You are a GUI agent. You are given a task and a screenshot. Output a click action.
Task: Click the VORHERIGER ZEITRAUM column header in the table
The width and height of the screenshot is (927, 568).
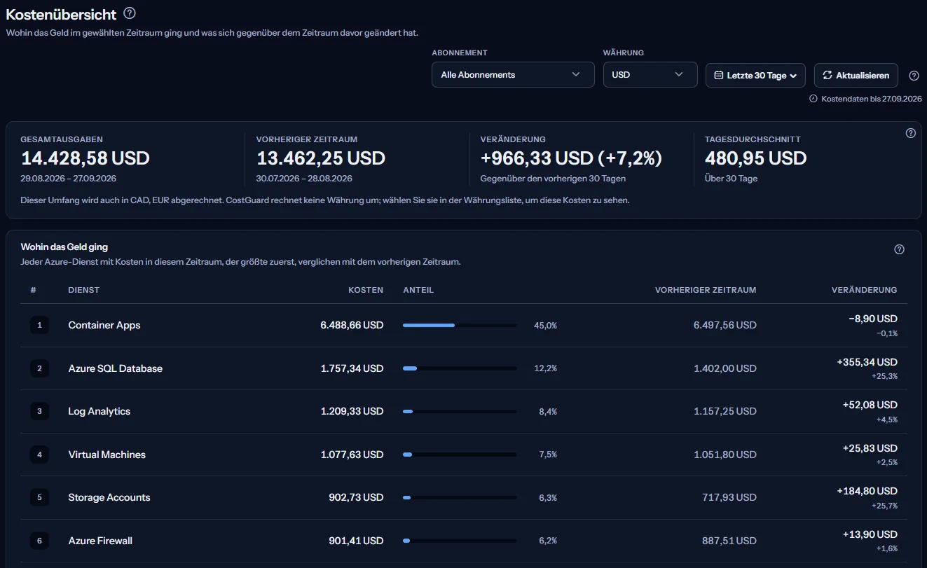706,290
